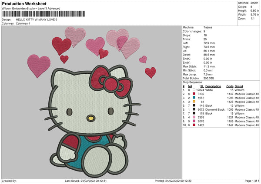Select the orange swatch beside 81 stitches
This screenshot has height=184, width=261.
[194, 102]
